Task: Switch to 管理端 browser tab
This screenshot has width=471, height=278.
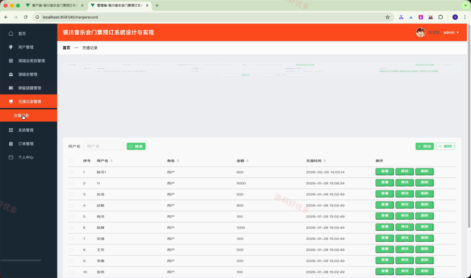Action: (120, 6)
